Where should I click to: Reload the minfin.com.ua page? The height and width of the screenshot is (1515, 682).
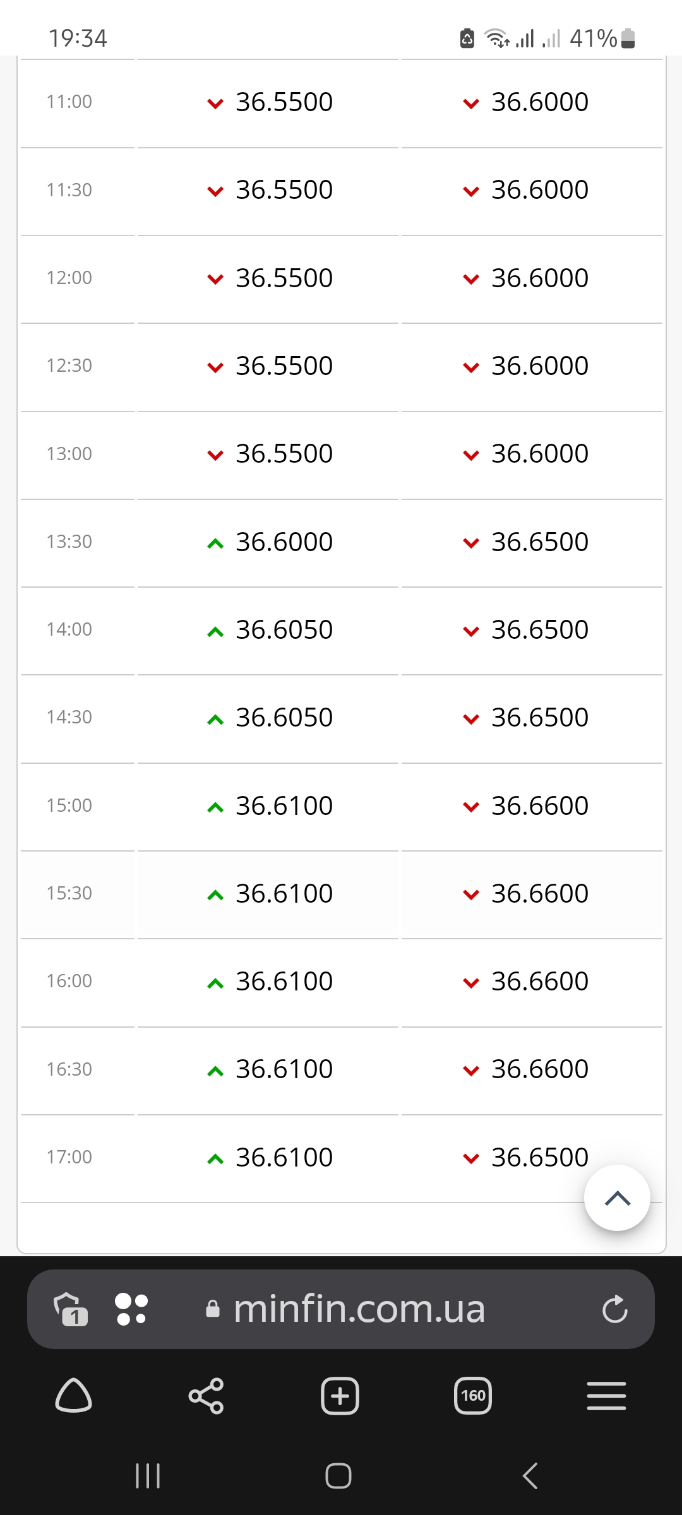pyautogui.click(x=614, y=1309)
